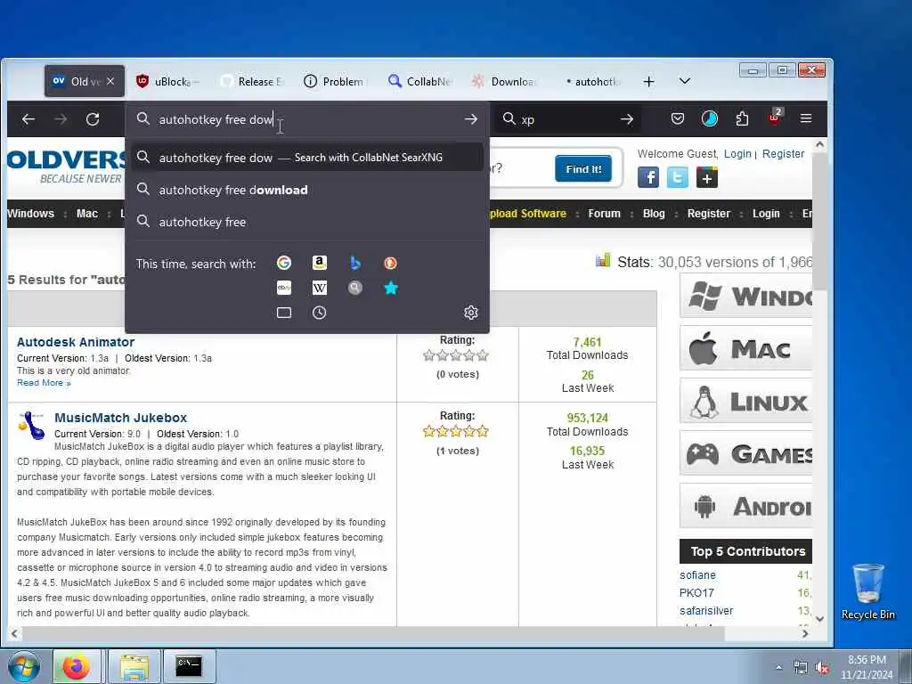Switch to the Problem tab
The height and width of the screenshot is (684, 912).
336,81
